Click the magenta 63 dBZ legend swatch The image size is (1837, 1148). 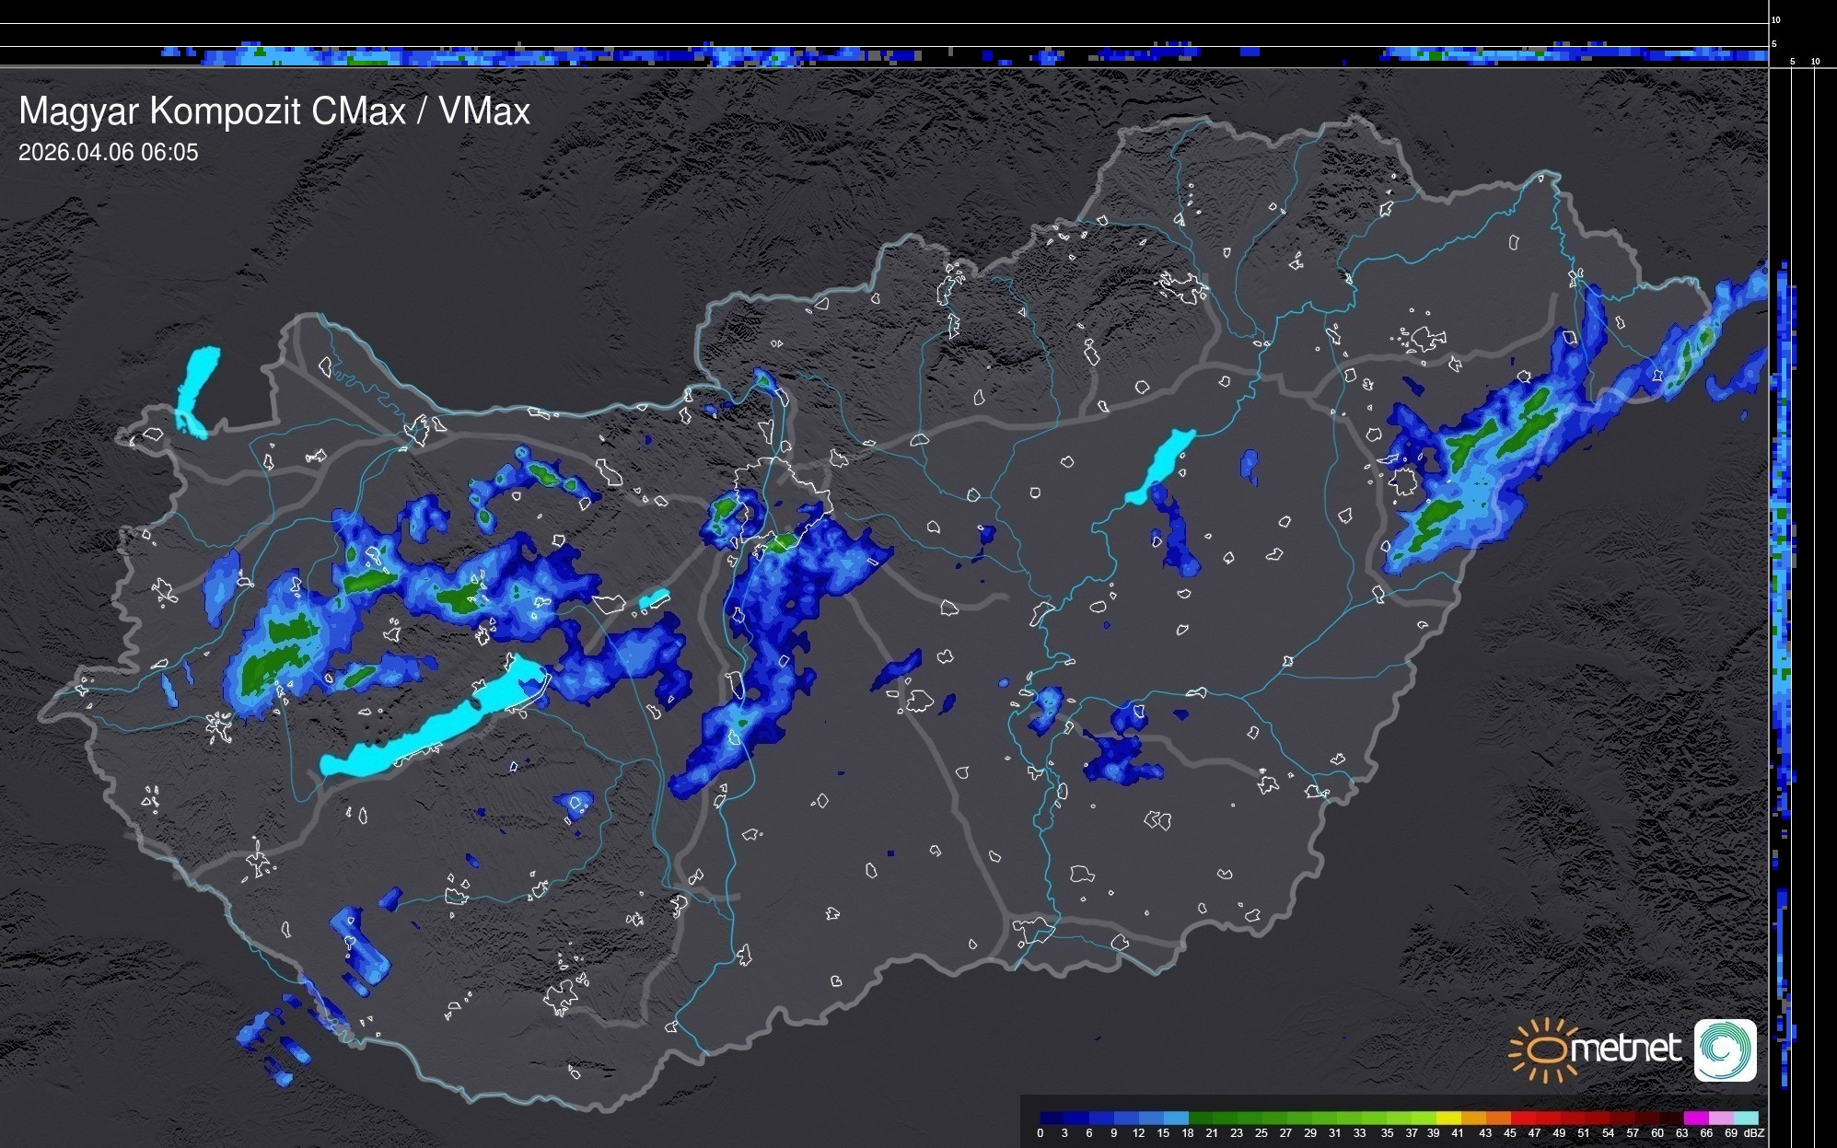(1694, 1118)
